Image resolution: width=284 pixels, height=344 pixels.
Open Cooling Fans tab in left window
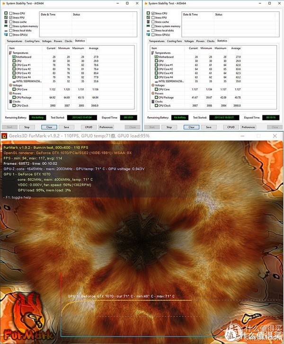pos(32,41)
